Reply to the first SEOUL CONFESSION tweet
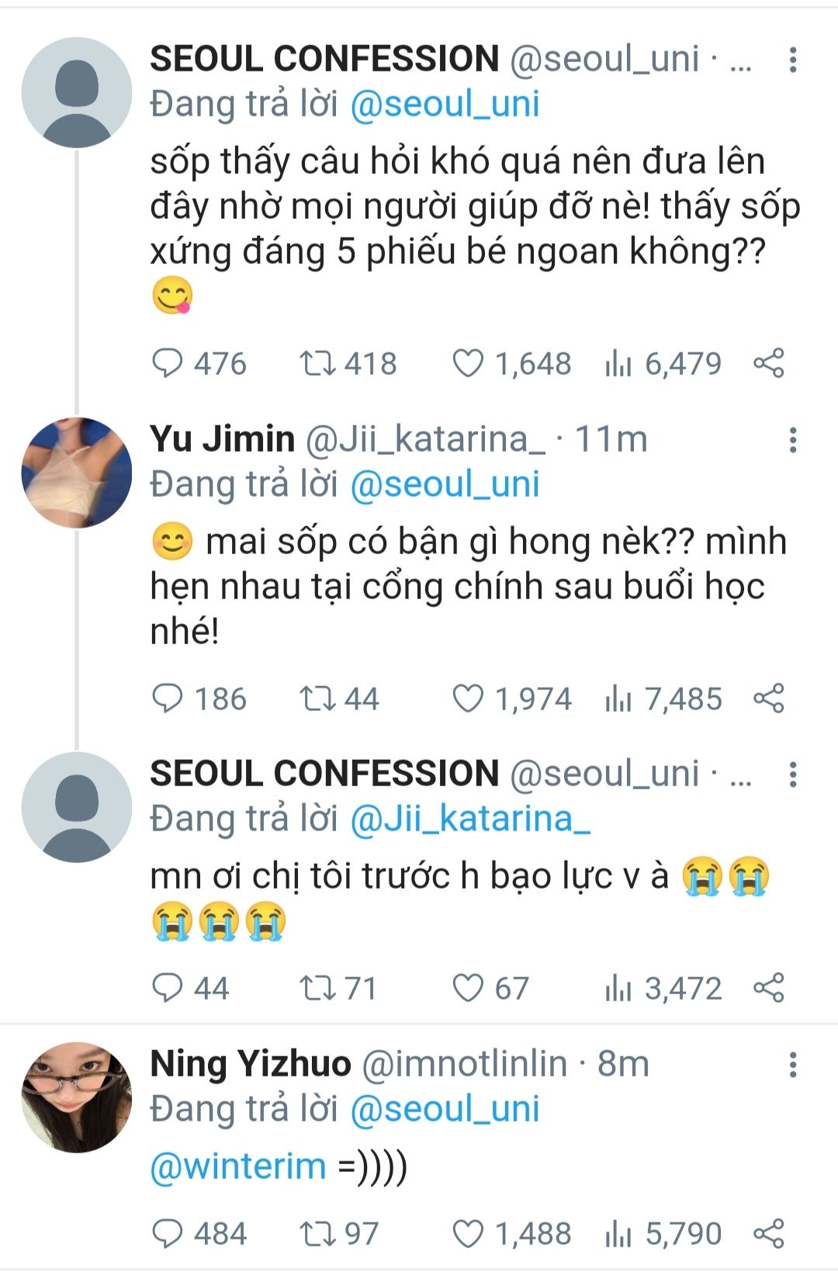The width and height of the screenshot is (838, 1272). [168, 363]
